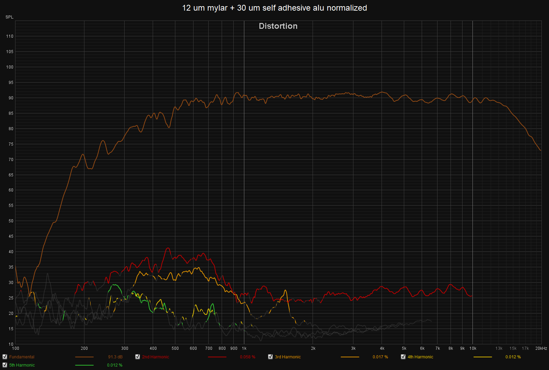Click the 100 frequency axis label

point(15,348)
